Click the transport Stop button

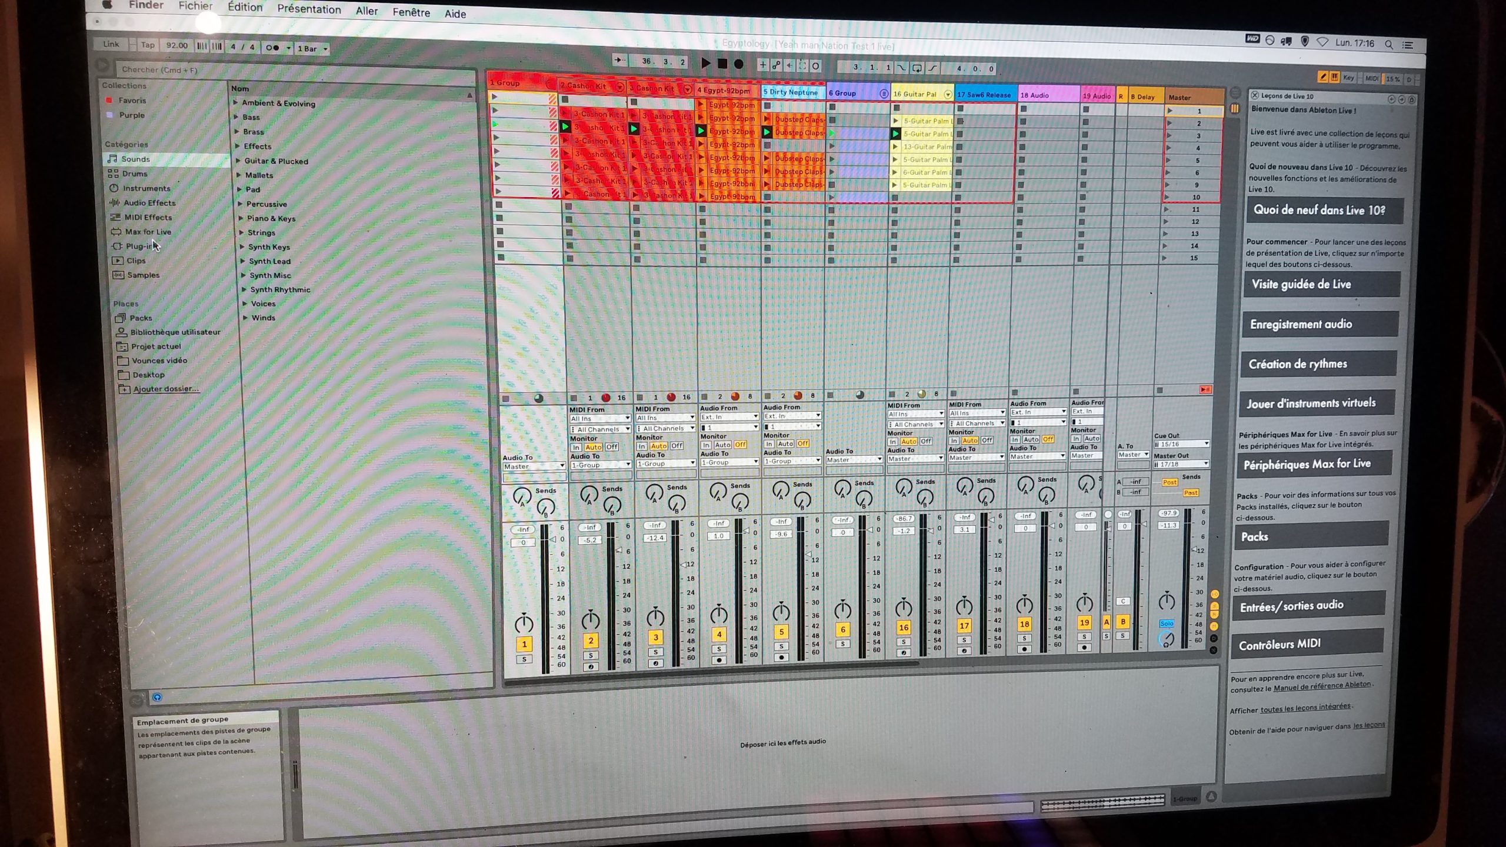(x=722, y=64)
